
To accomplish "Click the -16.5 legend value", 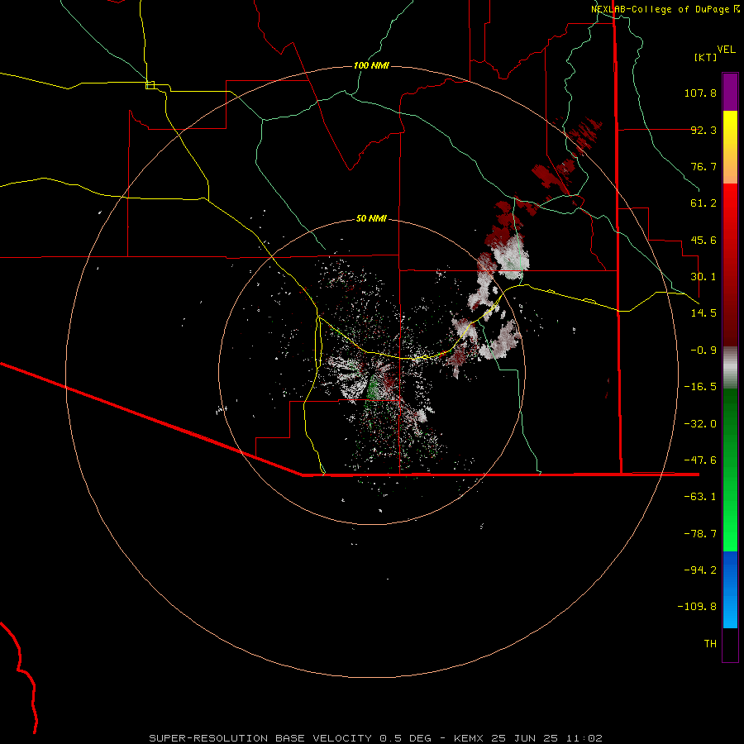I will point(700,387).
